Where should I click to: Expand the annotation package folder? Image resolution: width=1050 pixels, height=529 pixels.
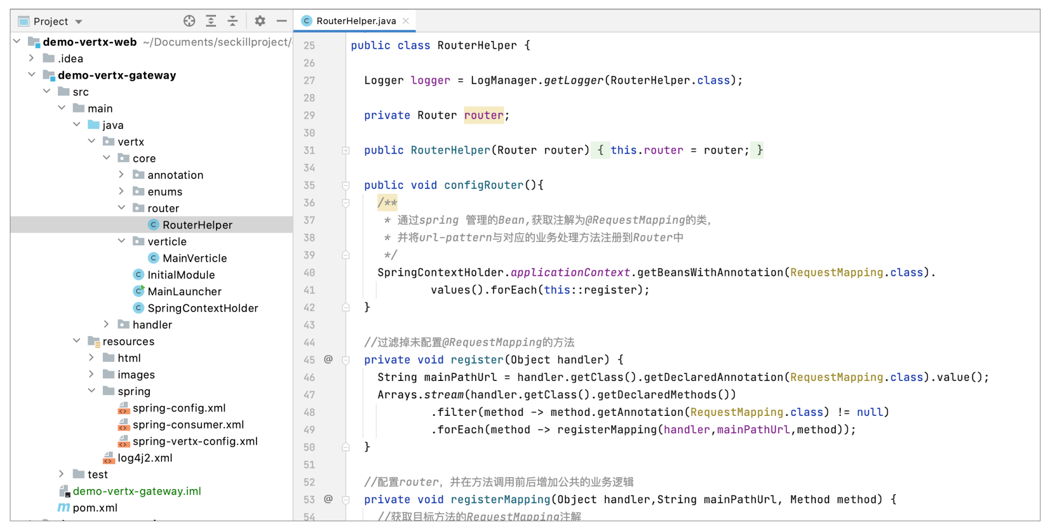click(x=121, y=175)
